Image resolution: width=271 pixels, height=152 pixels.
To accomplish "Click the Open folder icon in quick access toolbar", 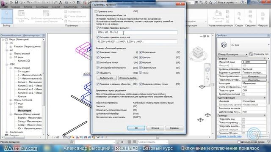I will tap(11, 3).
